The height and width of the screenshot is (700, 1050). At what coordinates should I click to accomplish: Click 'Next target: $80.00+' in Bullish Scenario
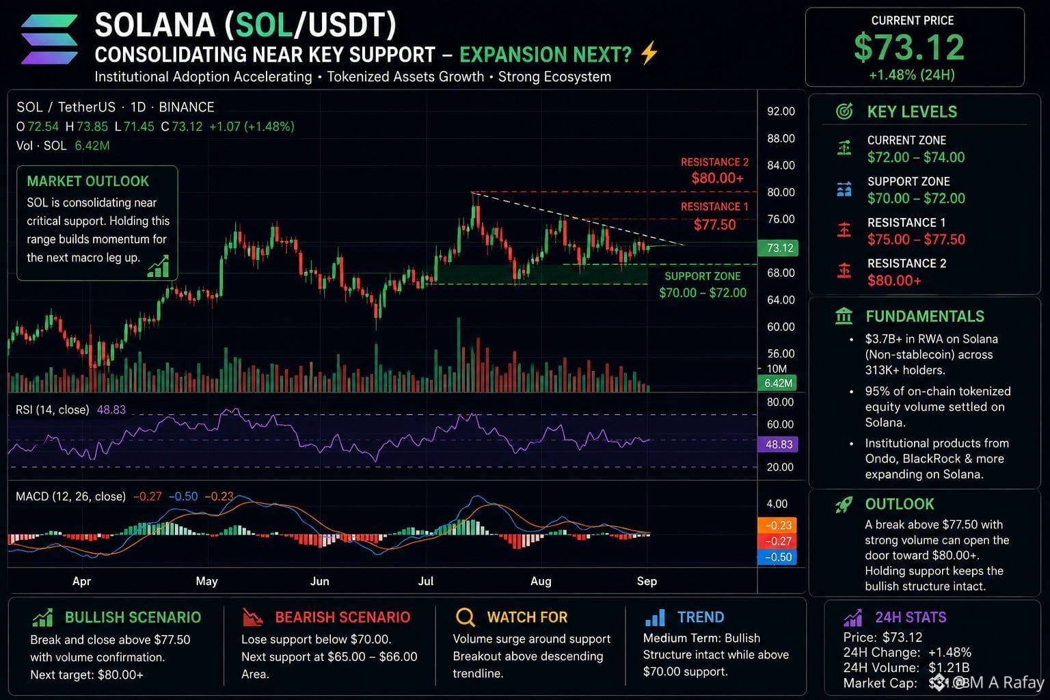coord(87,675)
